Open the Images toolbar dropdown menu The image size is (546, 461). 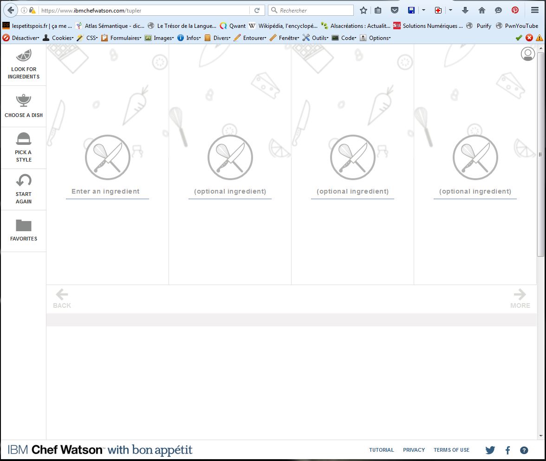(160, 38)
